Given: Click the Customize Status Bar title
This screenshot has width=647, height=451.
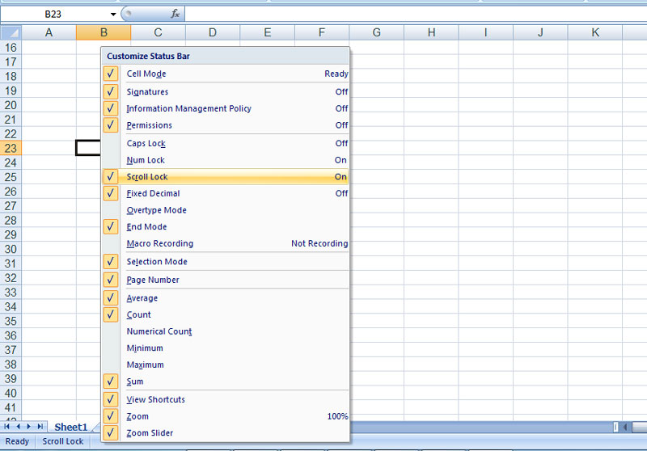Looking at the screenshot, I should (x=148, y=56).
